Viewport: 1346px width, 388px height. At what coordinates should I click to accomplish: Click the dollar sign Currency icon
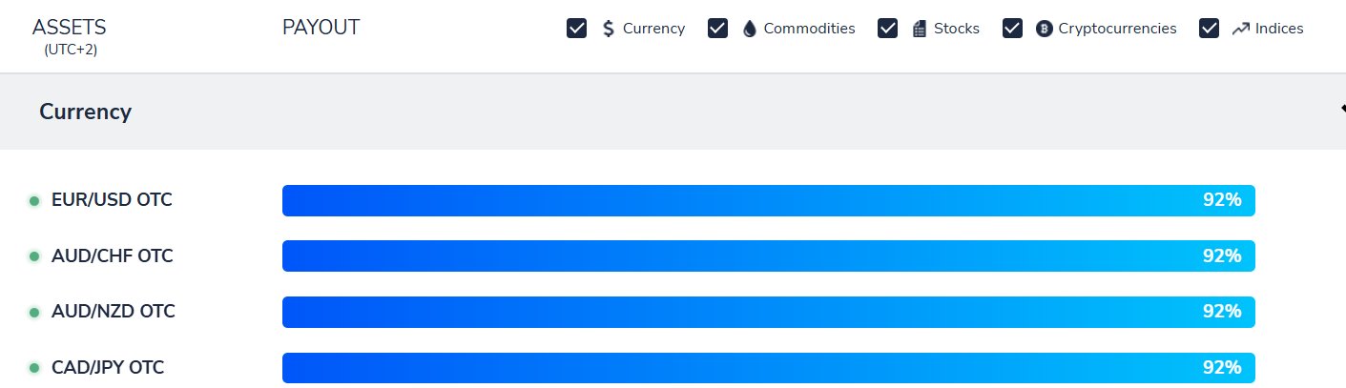coord(609,29)
